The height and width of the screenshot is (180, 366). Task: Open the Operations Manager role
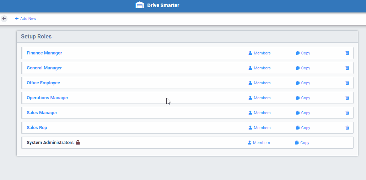(x=47, y=98)
